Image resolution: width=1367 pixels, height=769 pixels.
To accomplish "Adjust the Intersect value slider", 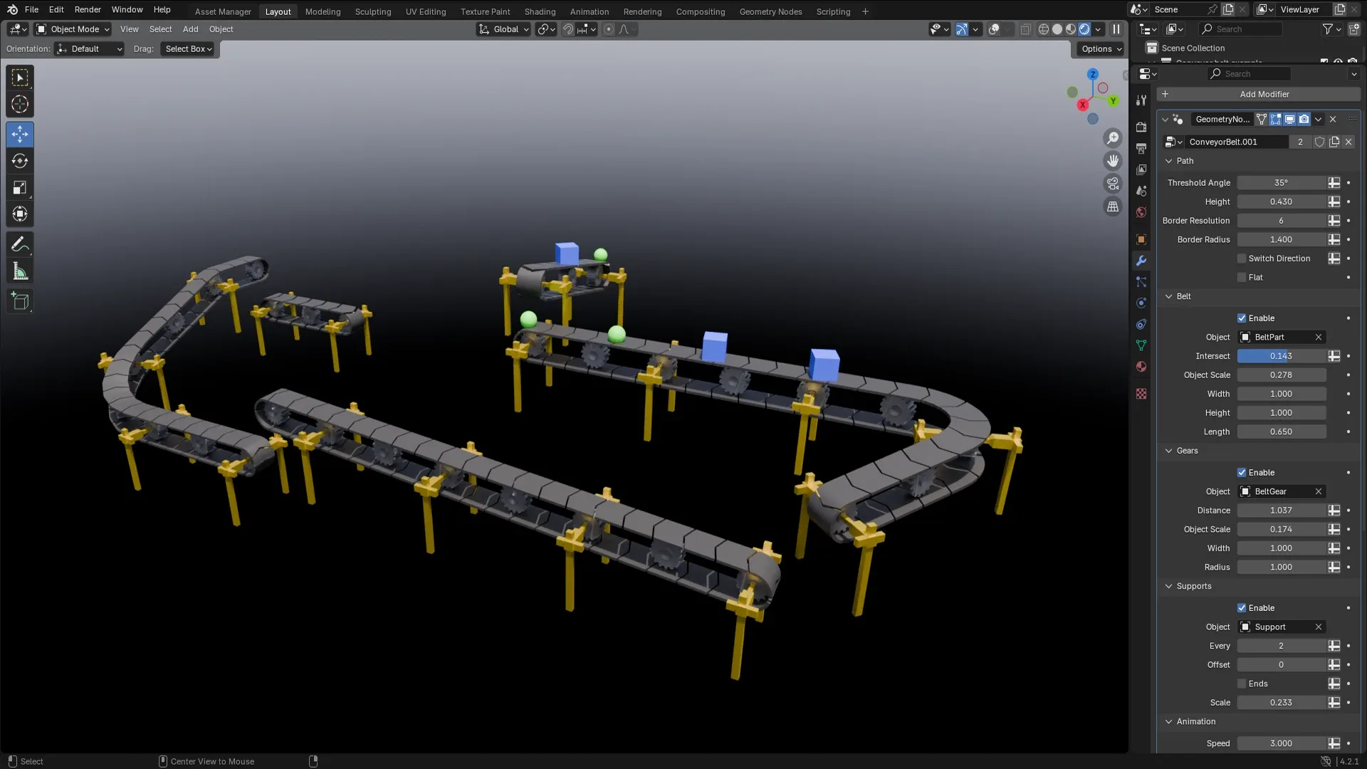I will pyautogui.click(x=1282, y=356).
